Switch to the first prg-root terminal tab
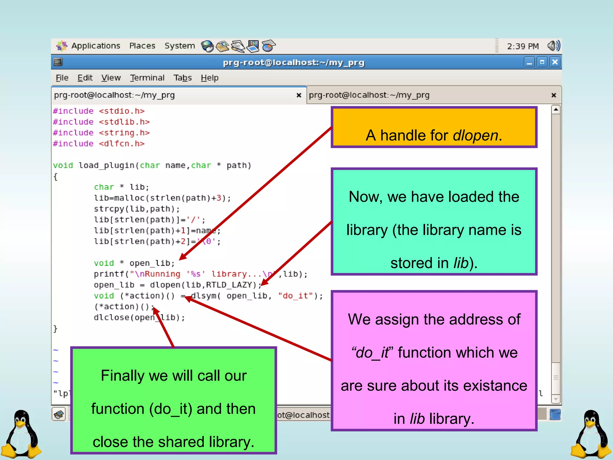This screenshot has height=460, width=613. [179, 95]
